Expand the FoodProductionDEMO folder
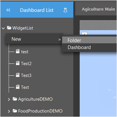Image resolution: width=117 pixels, height=117 pixels. pos(9,111)
